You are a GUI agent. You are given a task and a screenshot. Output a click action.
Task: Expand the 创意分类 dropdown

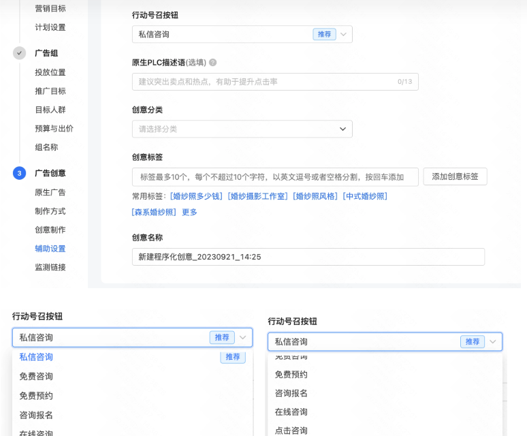[342, 129]
